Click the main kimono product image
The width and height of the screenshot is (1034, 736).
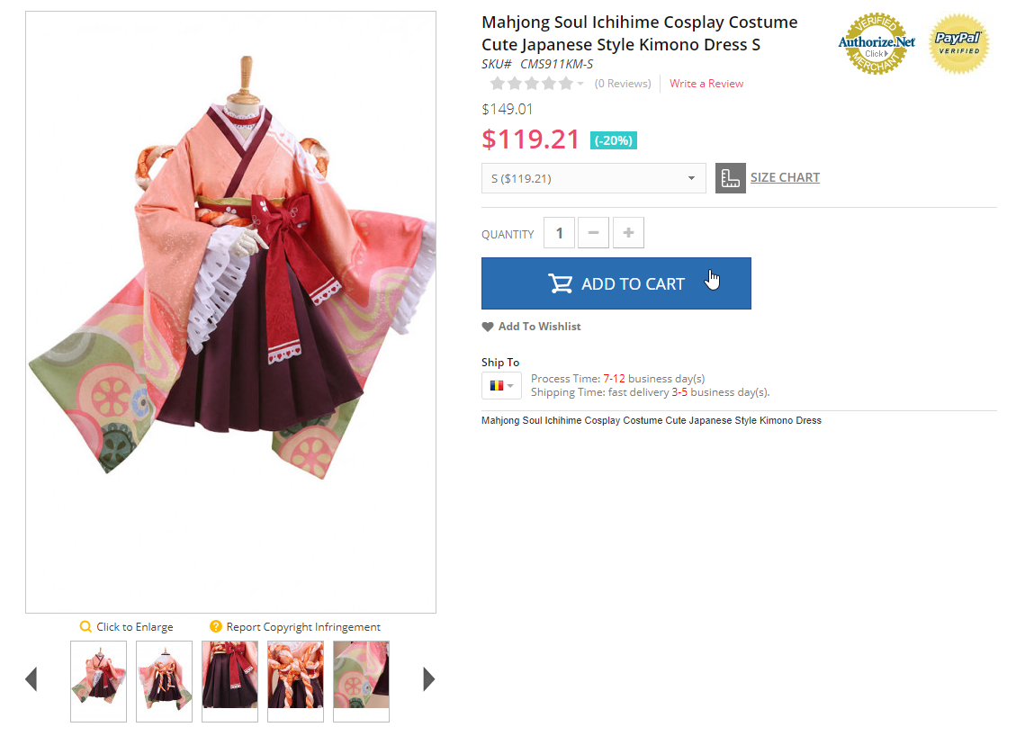230,312
